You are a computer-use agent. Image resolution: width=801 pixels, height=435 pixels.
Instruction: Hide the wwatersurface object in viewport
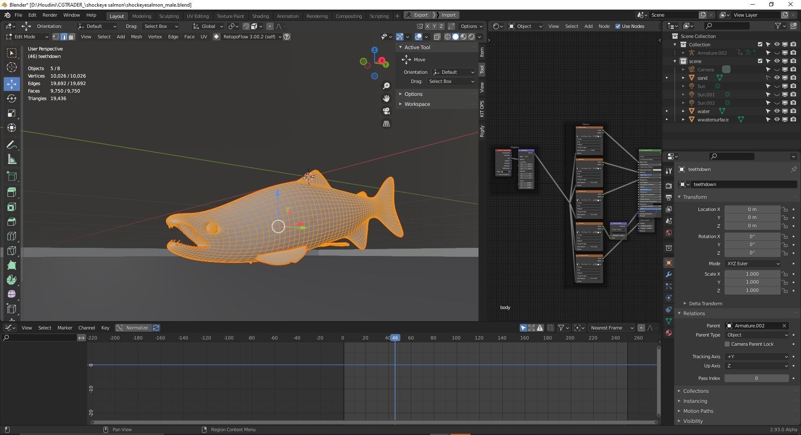776,120
